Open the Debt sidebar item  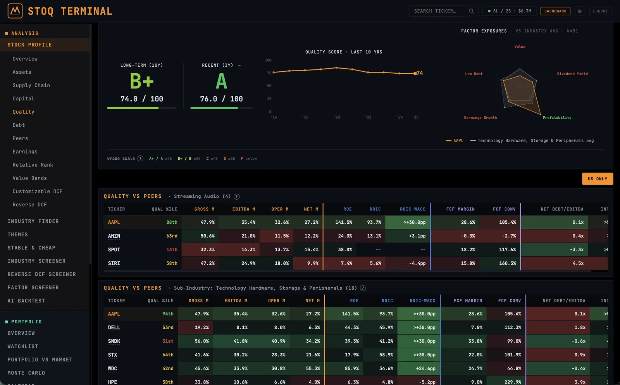19,125
